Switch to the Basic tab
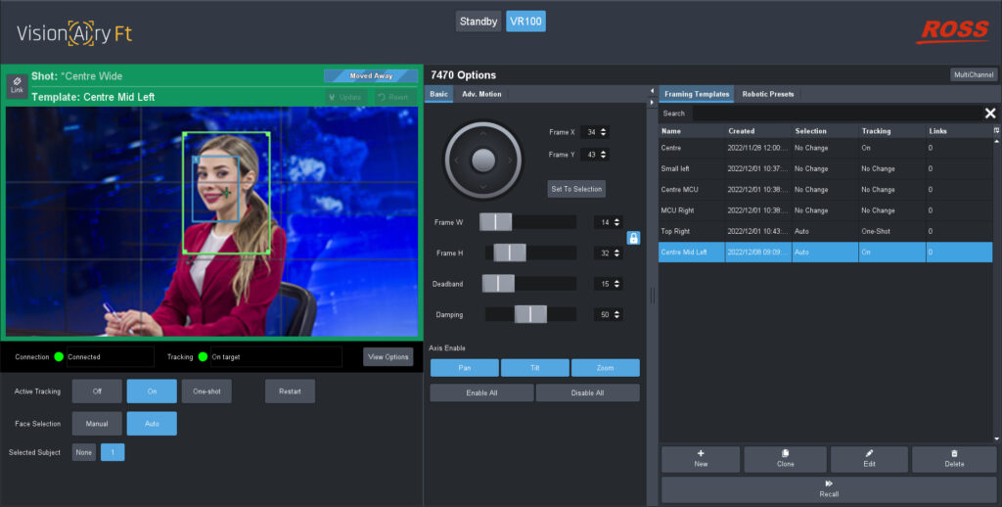The image size is (1002, 507). (439, 94)
